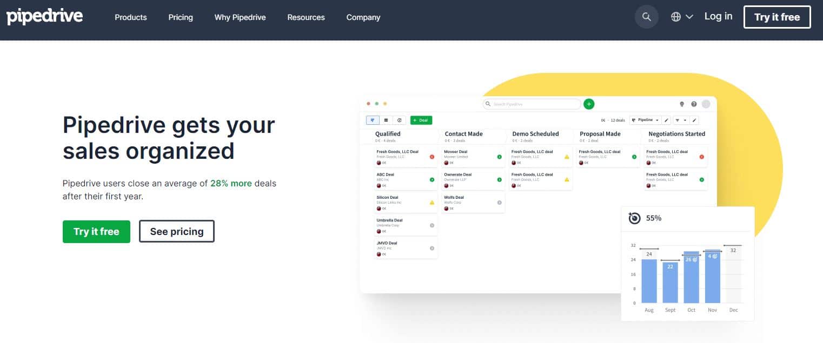Click the Search Pipedrive input field
This screenshot has height=343, width=823.
(531, 104)
